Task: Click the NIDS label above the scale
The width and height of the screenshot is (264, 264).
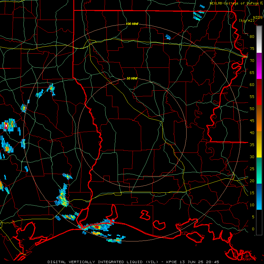Action: click(258, 18)
